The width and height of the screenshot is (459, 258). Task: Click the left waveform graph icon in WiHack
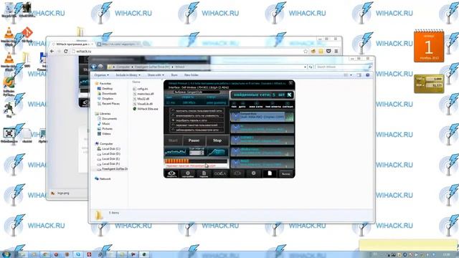tap(175, 152)
